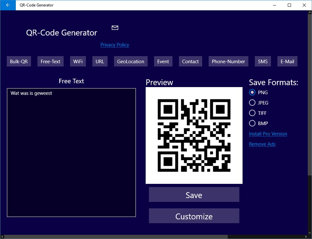
Task: Click the "Save Formats:" heading
Action: 273,82
